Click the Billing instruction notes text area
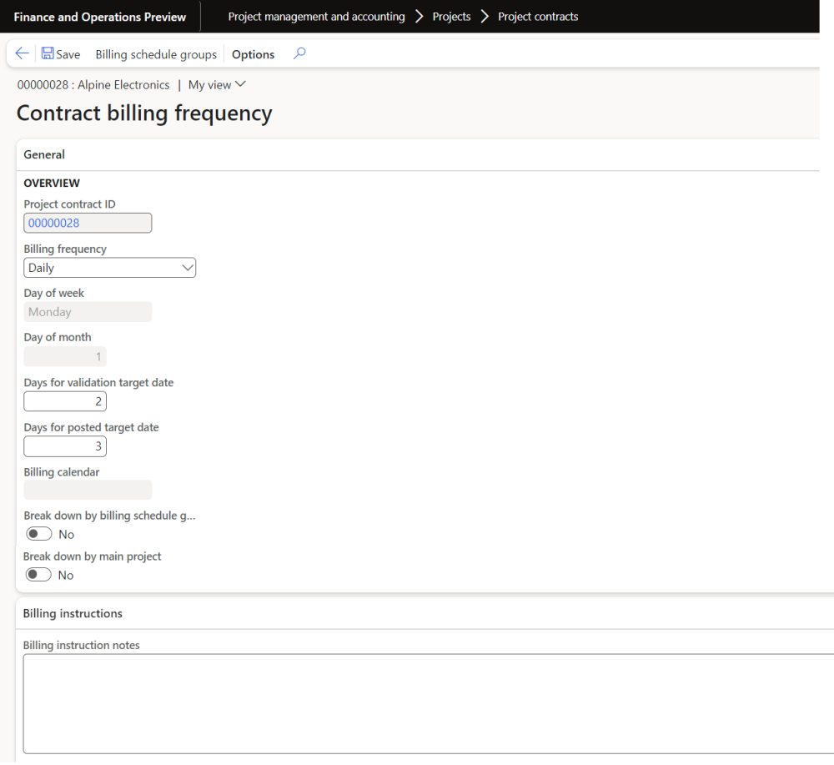Screen dimensions: 834x765 [x=428, y=704]
